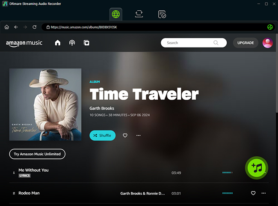The height and width of the screenshot is (206, 278).
Task: Click green add music button
Action: pyautogui.click(x=257, y=168)
